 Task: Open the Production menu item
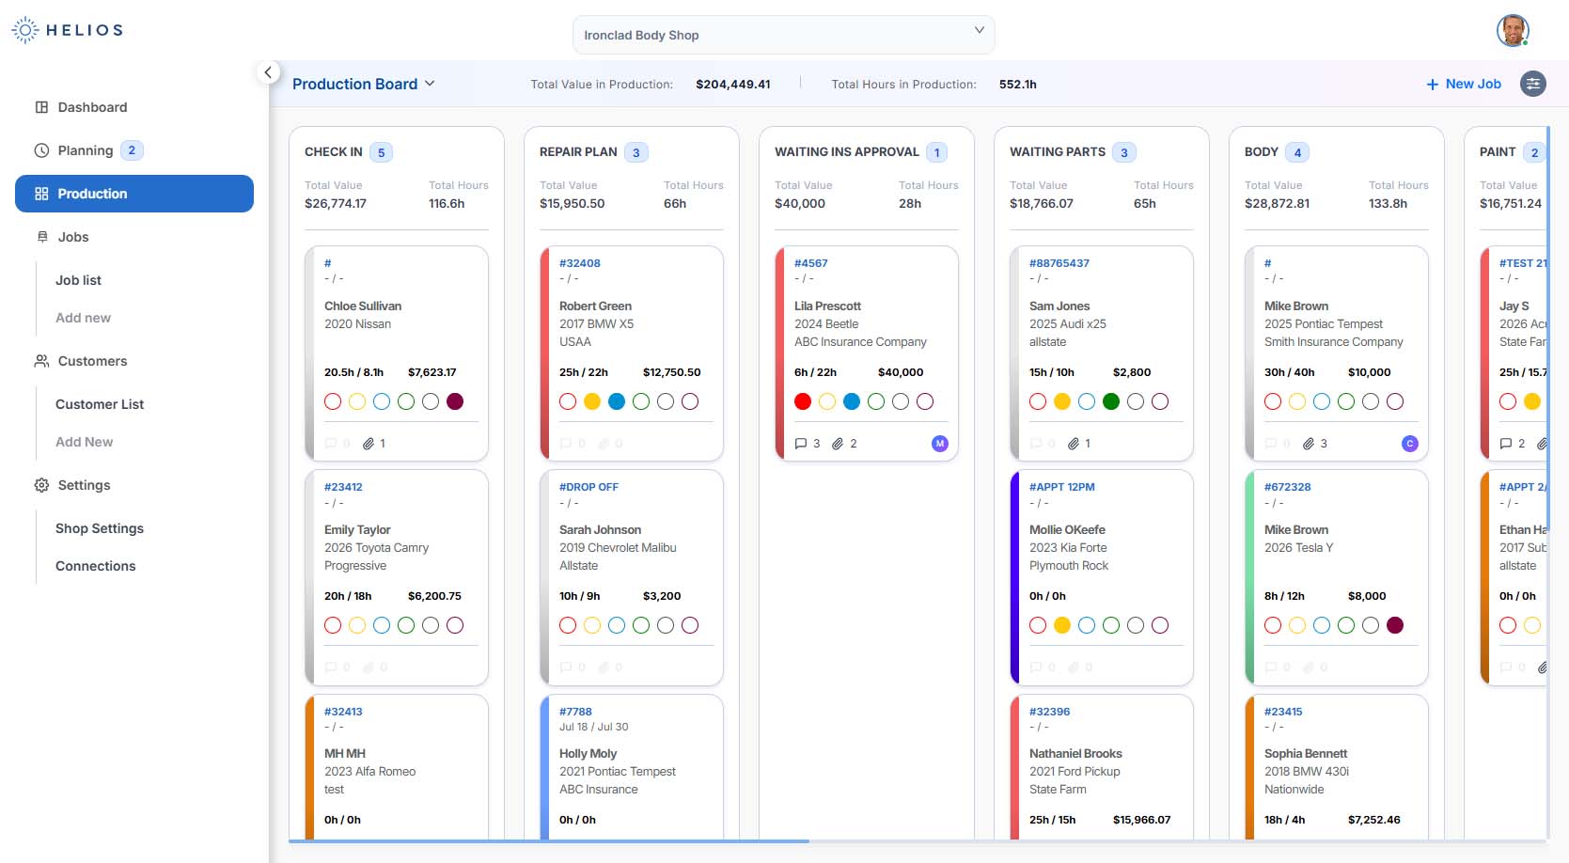click(134, 194)
